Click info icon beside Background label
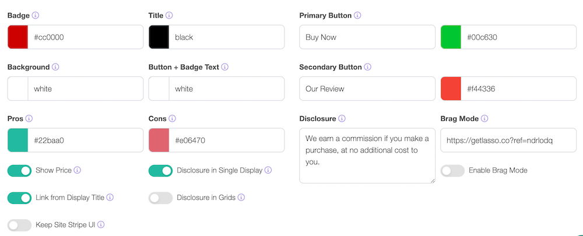Image resolution: width=583 pixels, height=236 pixels. [x=55, y=67]
